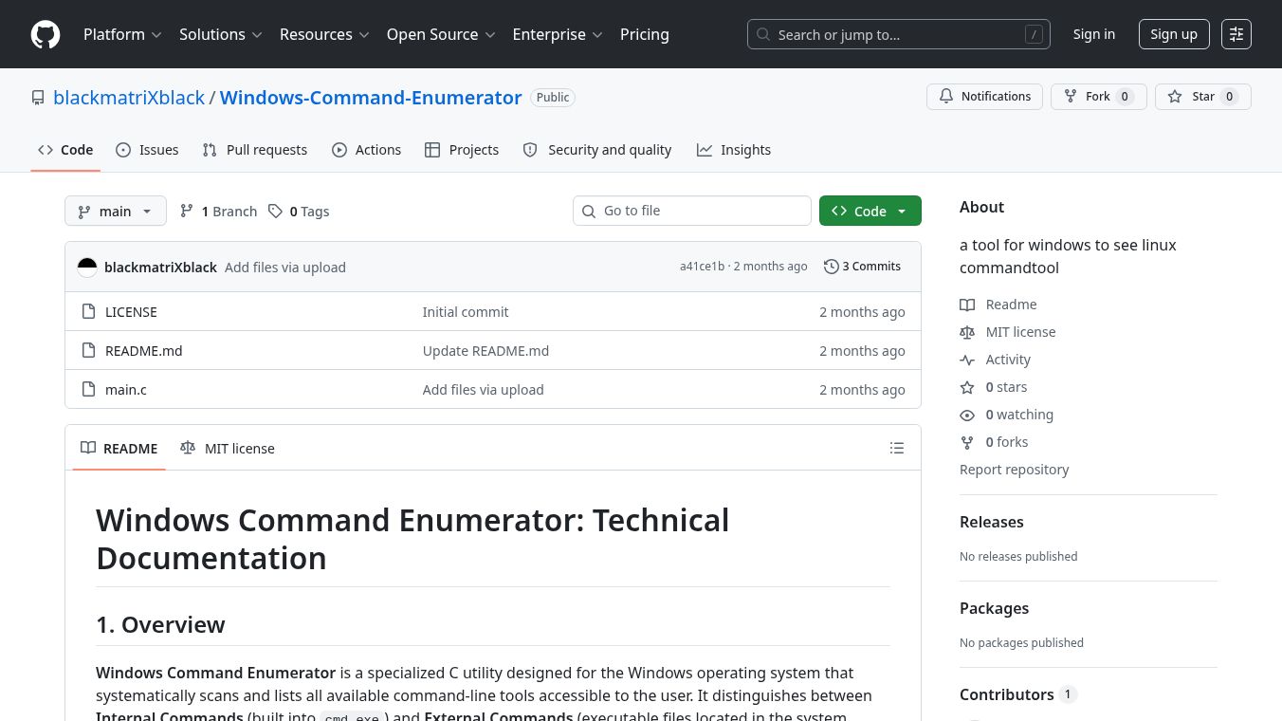This screenshot has height=721, width=1282.
Task: Open the README outline list icon
Action: tap(897, 448)
